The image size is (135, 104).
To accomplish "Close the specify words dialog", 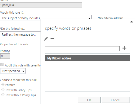I will (131, 22).
